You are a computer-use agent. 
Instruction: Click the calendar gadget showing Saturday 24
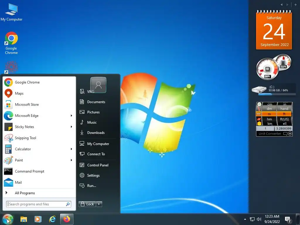tap(274, 30)
